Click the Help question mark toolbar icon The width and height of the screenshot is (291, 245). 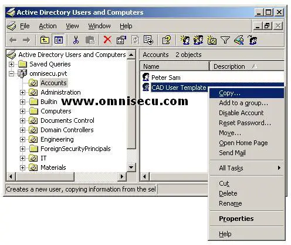tap(167, 40)
